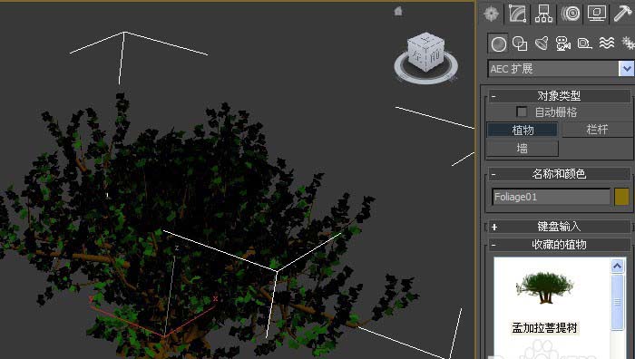Click the 墙 object type button
The width and height of the screenshot is (635, 359).
(x=522, y=148)
